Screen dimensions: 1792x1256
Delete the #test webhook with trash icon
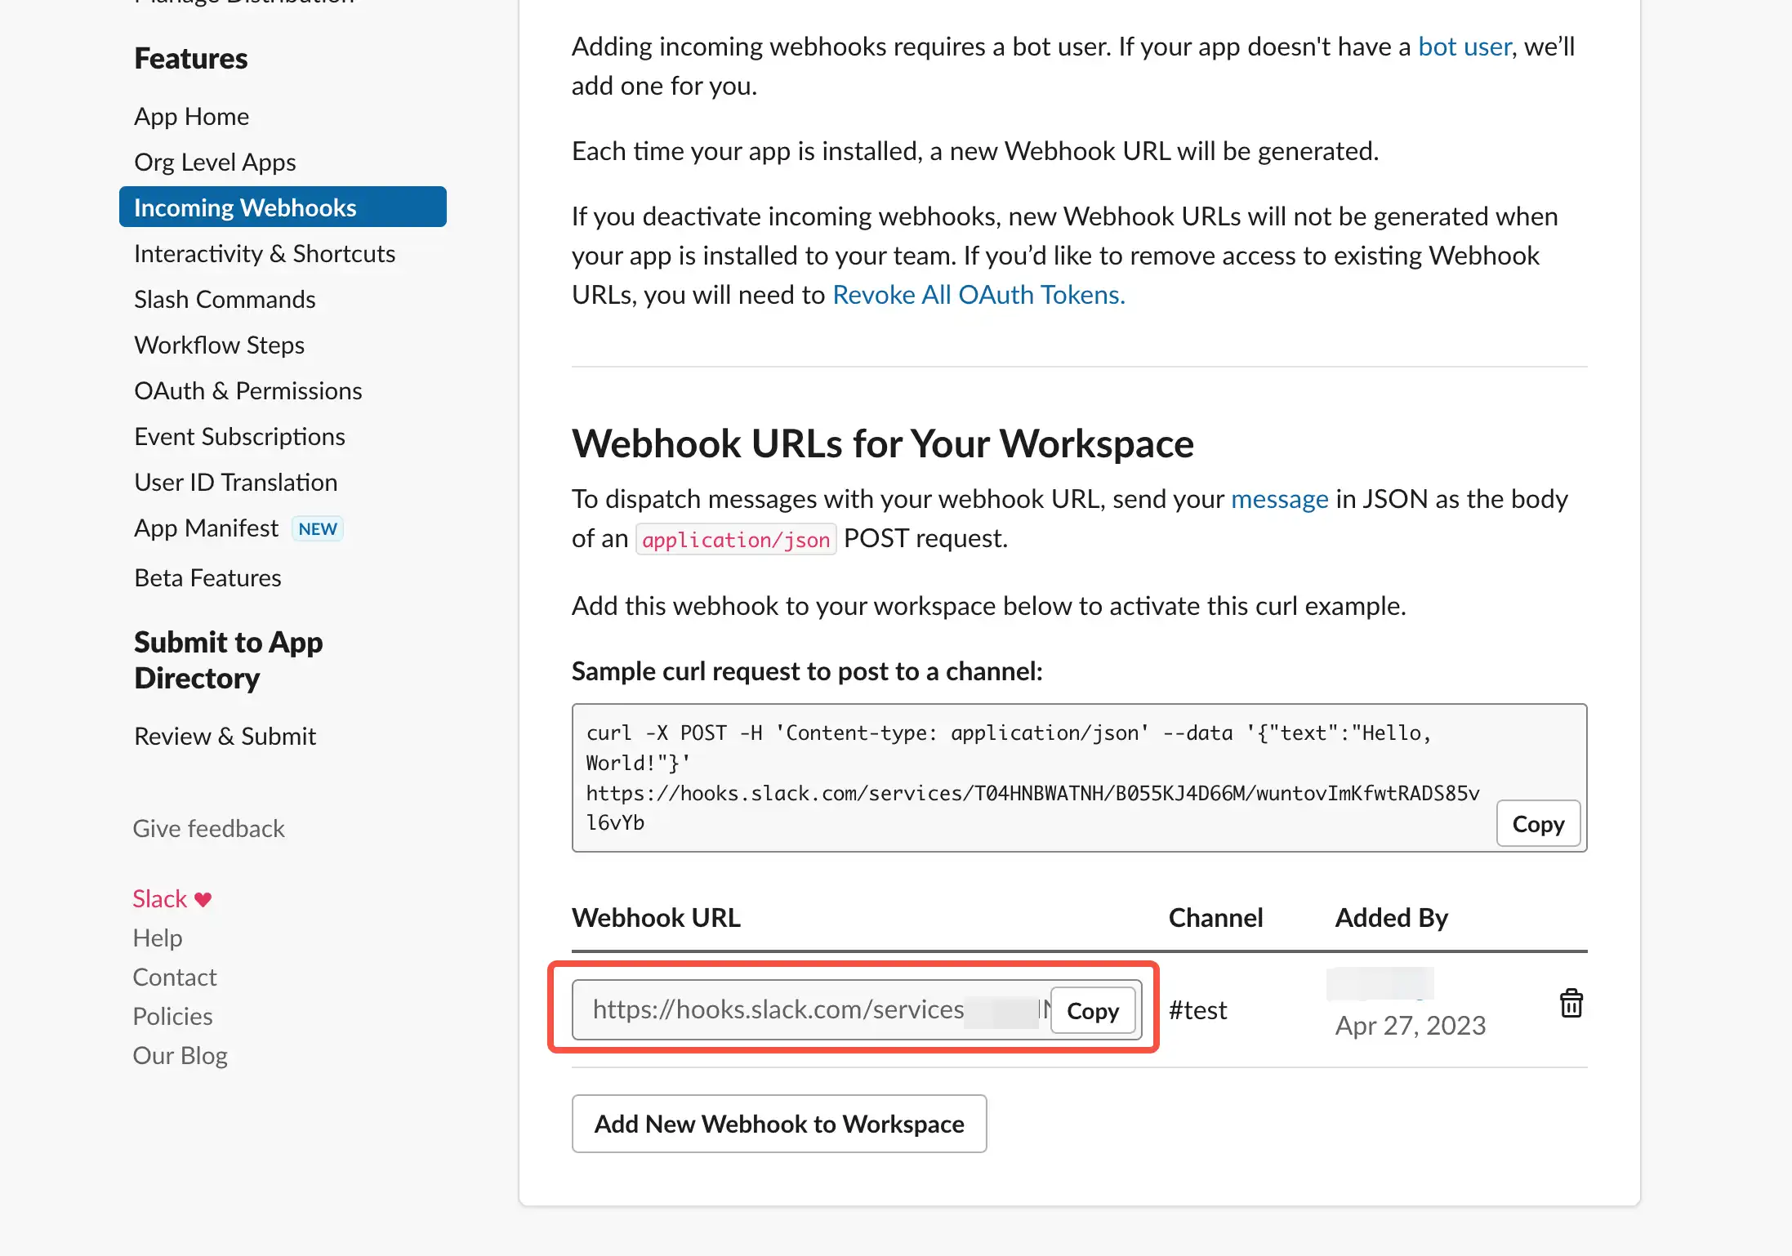1571,1003
